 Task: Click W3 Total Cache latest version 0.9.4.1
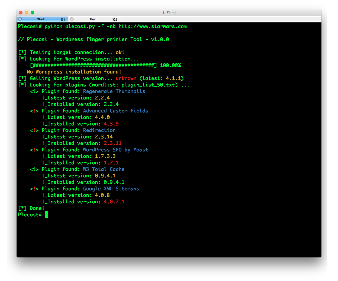[x=105, y=176]
